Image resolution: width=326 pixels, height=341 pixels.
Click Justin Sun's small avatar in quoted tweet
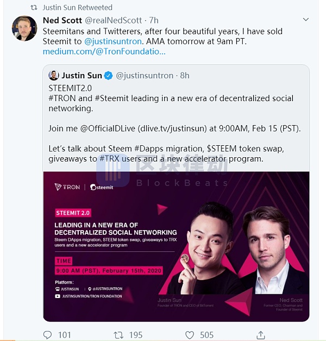click(x=54, y=76)
